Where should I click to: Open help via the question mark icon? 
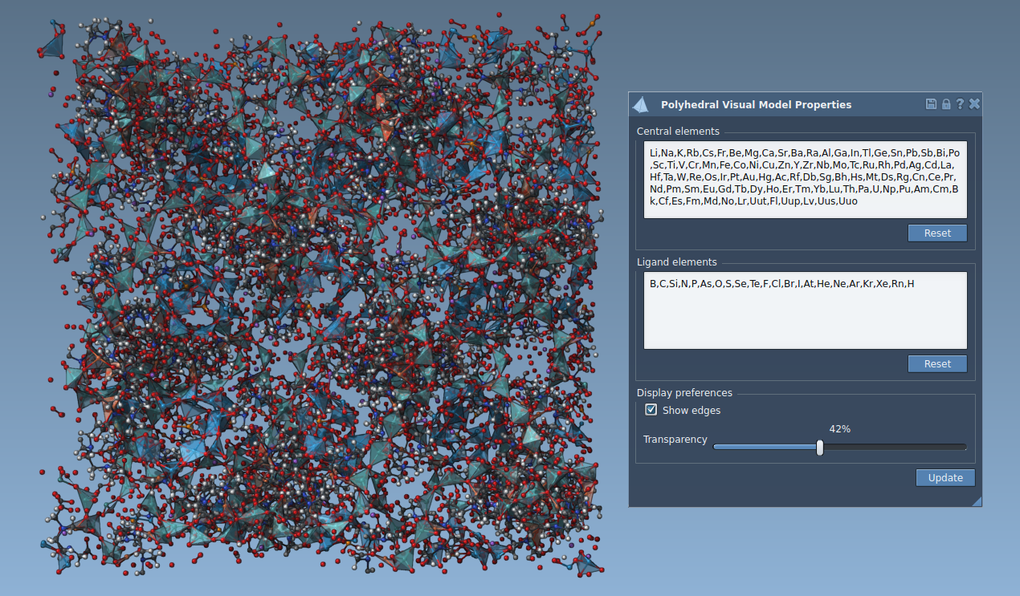click(x=960, y=104)
